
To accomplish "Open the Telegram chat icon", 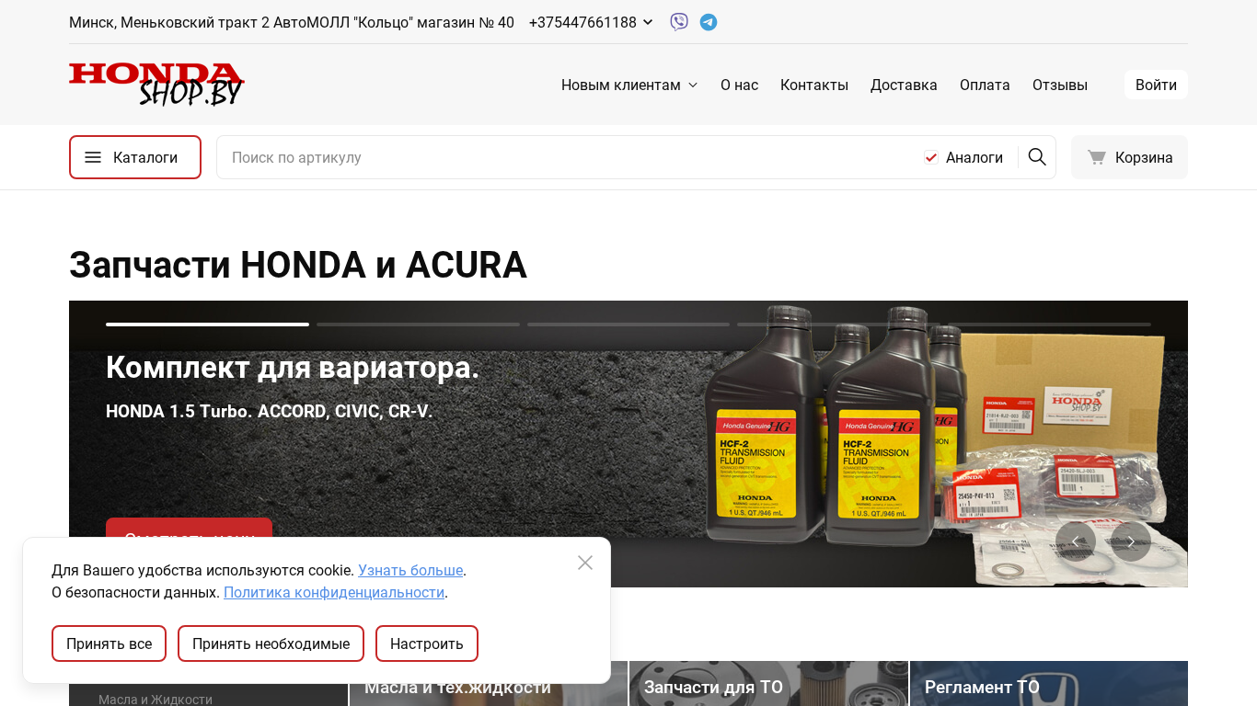I will [x=709, y=22].
